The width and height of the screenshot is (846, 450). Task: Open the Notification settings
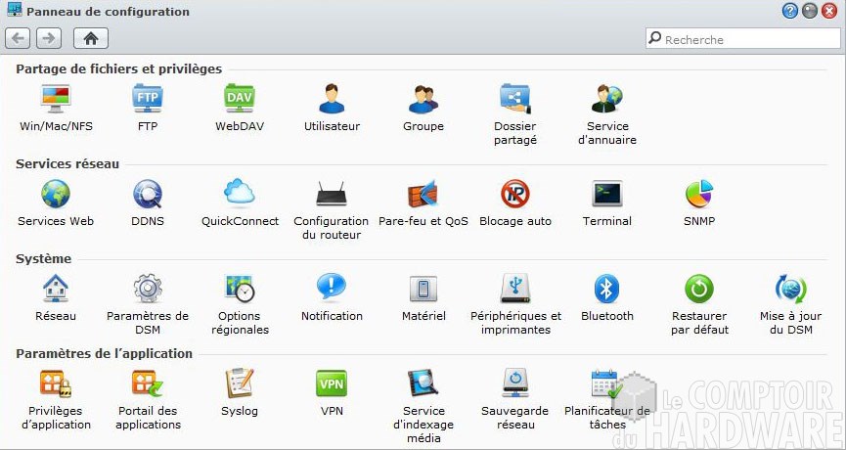coord(332,287)
